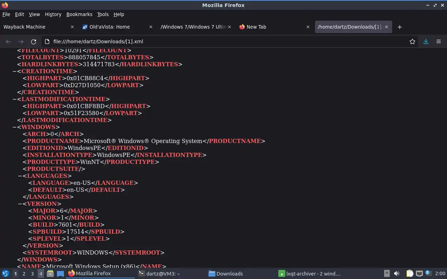Click the network tray icon
The width and height of the screenshot is (447, 279).
click(x=419, y=273)
